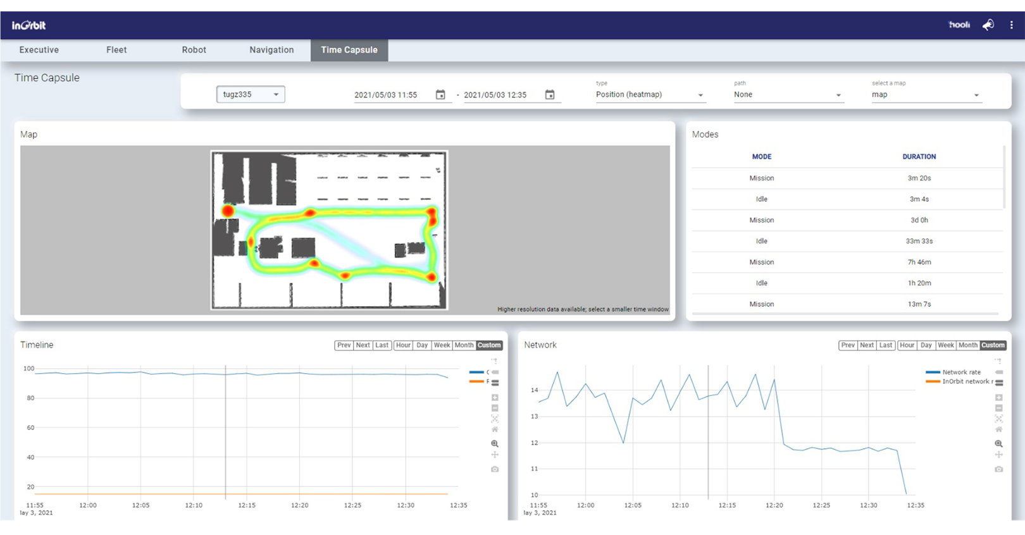Download Timeline plot with camera icon
This screenshot has height=535, width=1025.
click(x=495, y=469)
